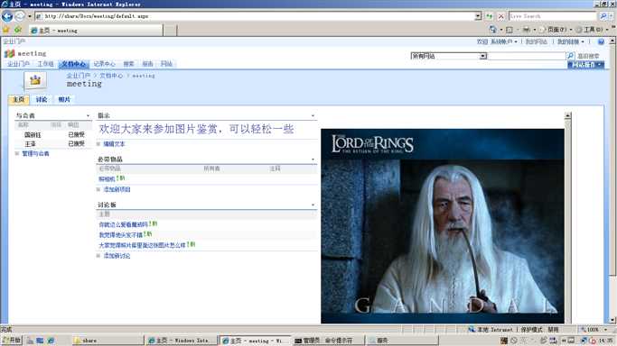Click the Feeds icon in IE command bar
Viewport: 617px width, 346px height.
[x=509, y=30]
